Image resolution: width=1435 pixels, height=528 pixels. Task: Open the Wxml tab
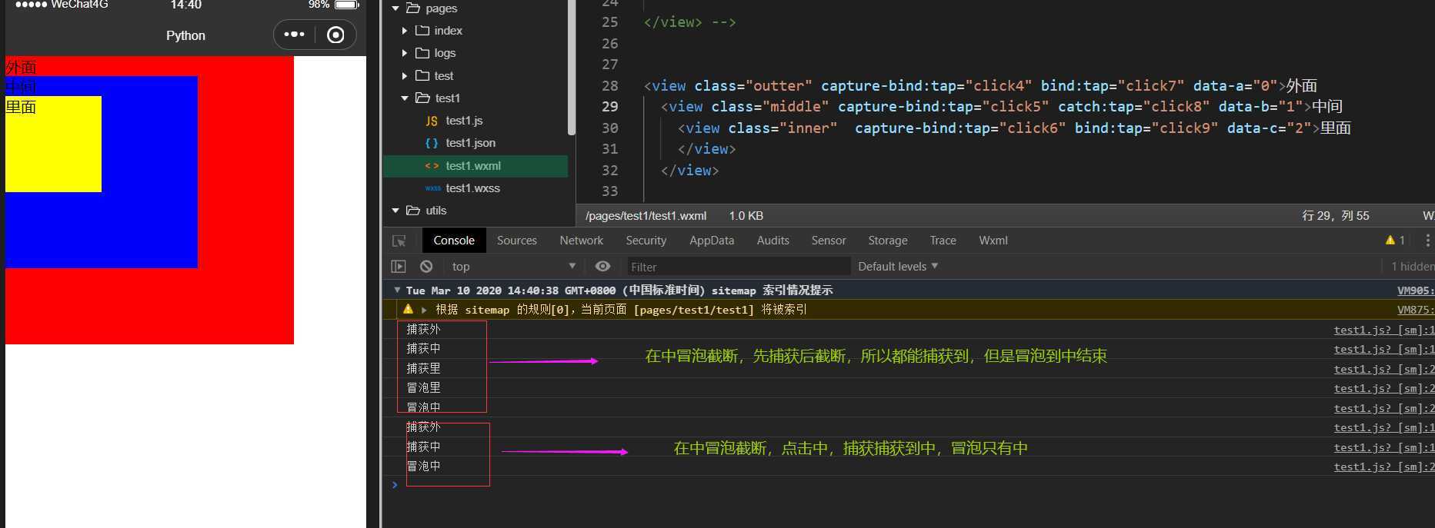click(x=993, y=241)
